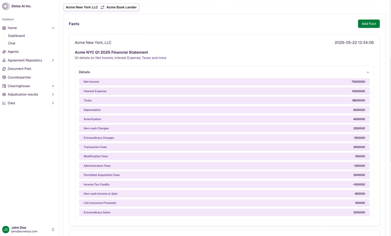Screen dimensions: 391x236
Task: Click the Adjudication results scales icon
Action: pyautogui.click(x=4, y=94)
